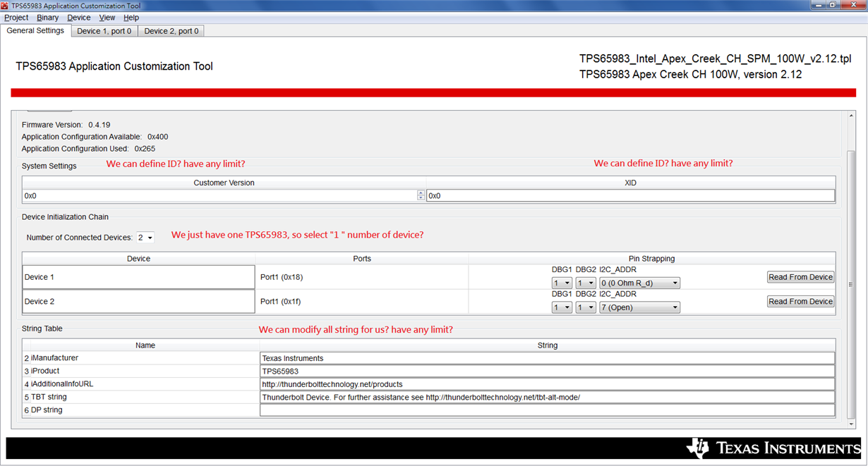Click the TPS65983 app icon in title bar
This screenshot has width=868, height=466.
click(x=6, y=6)
